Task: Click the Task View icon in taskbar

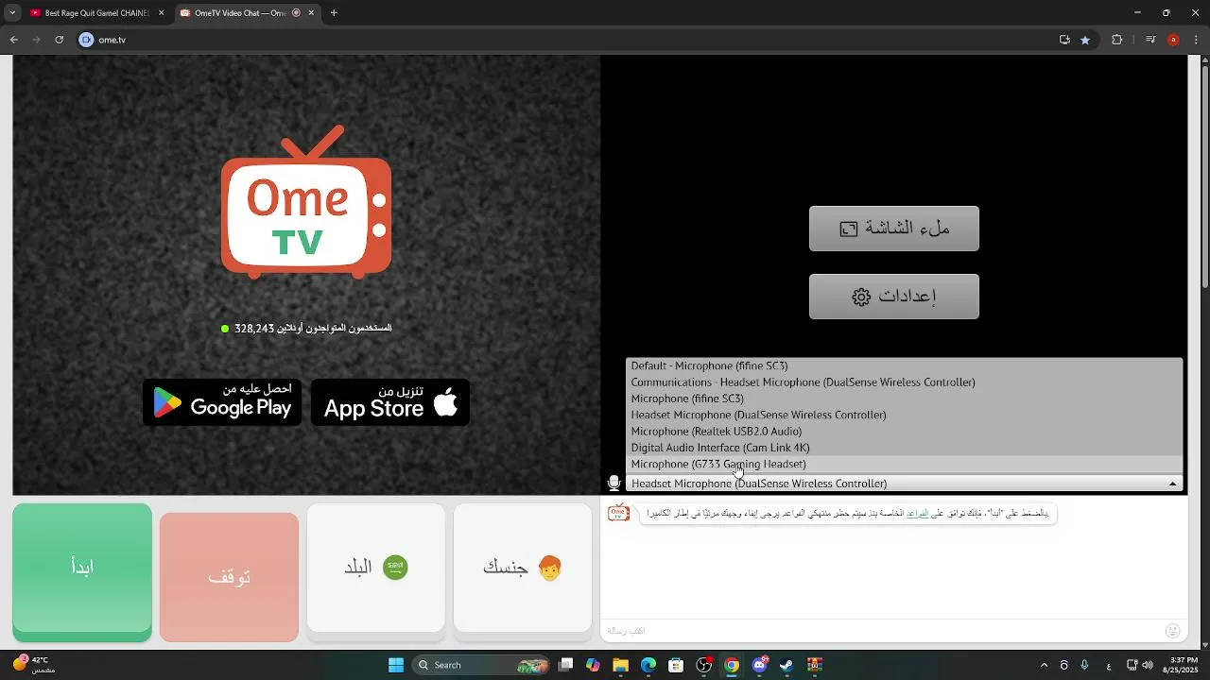Action: coord(565,665)
